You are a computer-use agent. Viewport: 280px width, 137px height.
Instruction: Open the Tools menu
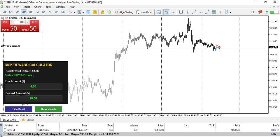(49, 7)
